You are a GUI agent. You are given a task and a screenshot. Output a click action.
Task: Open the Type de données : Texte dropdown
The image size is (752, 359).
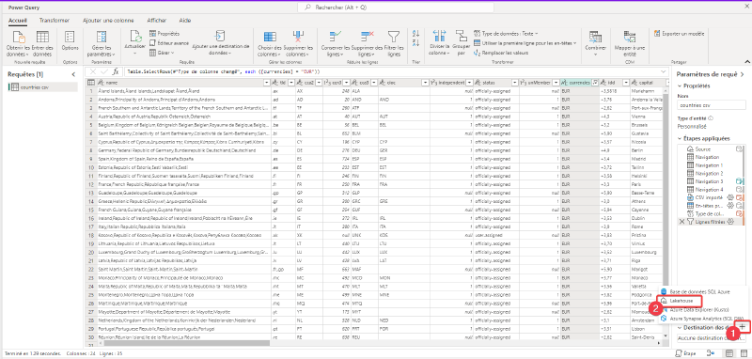506,34
